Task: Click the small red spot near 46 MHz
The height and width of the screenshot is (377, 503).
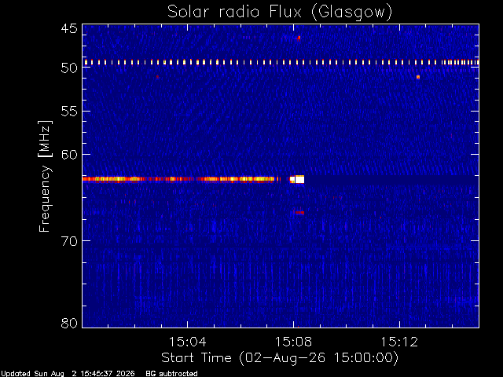Action: click(299, 38)
